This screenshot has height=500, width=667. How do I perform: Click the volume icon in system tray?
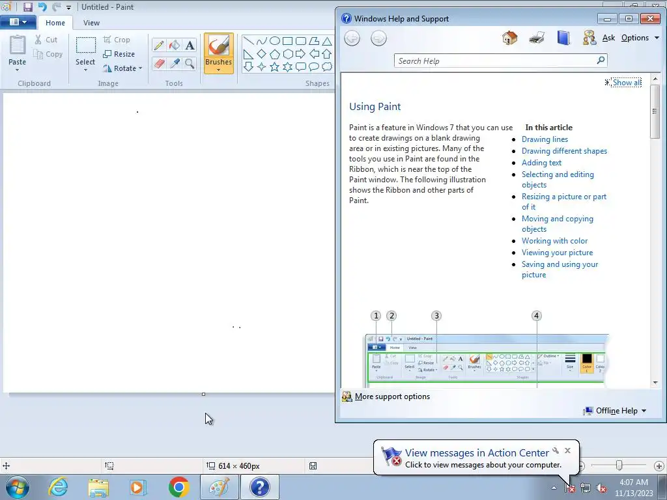tap(601, 488)
